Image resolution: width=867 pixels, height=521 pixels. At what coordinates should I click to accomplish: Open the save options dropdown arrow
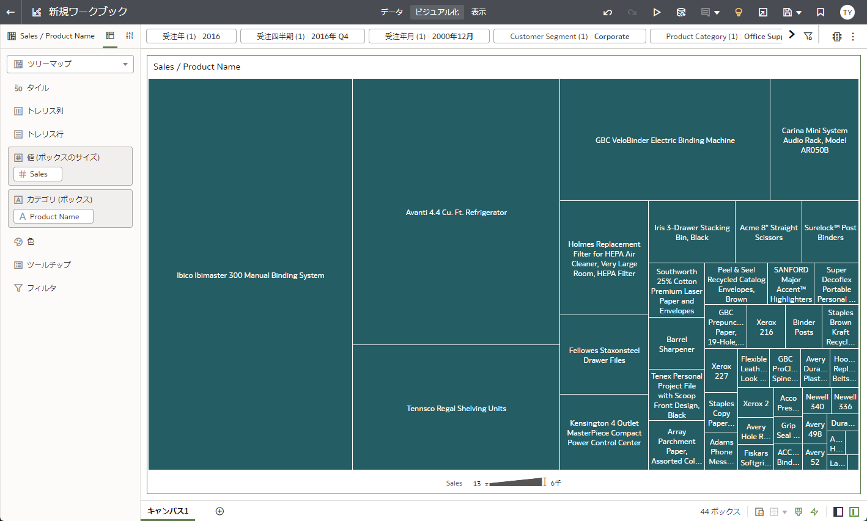[799, 12]
